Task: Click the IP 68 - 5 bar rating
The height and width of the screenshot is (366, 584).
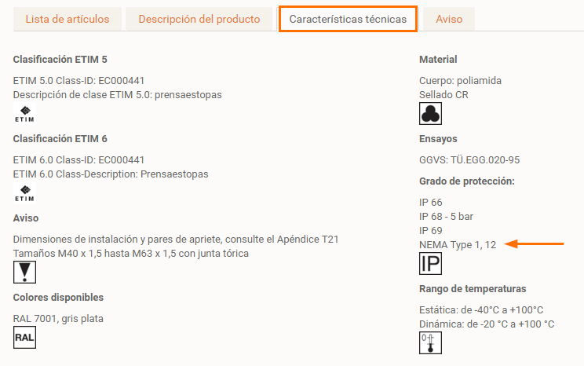Action: pyautogui.click(x=447, y=216)
